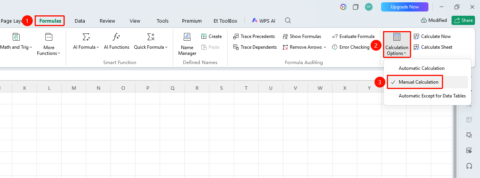The image size is (480, 178).
Task: Click Trace Precedents
Action: pos(254,36)
